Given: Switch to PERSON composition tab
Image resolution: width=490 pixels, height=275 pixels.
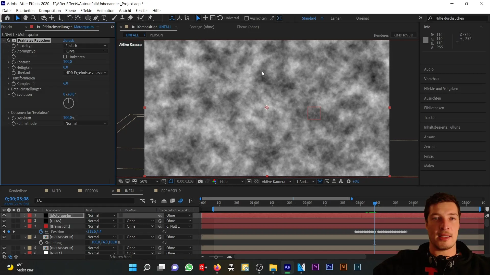Looking at the screenshot, I should pos(156,35).
